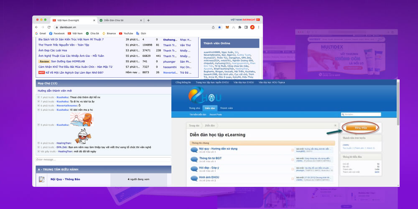Image resolution: width=418 pixels, height=209 pixels.
Task: Click the Trang chủ breadcrumb on EHOU forum
Action: (194, 125)
